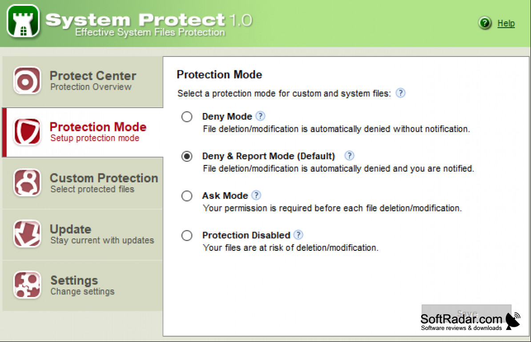Click the Save button
This screenshot has height=342, width=531.
point(467,313)
